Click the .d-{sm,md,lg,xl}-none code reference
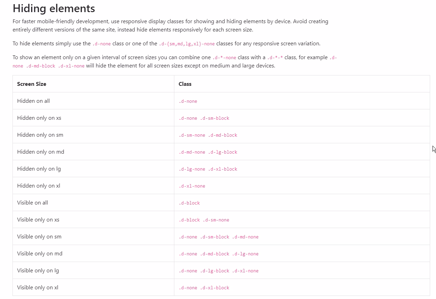 click(x=187, y=44)
